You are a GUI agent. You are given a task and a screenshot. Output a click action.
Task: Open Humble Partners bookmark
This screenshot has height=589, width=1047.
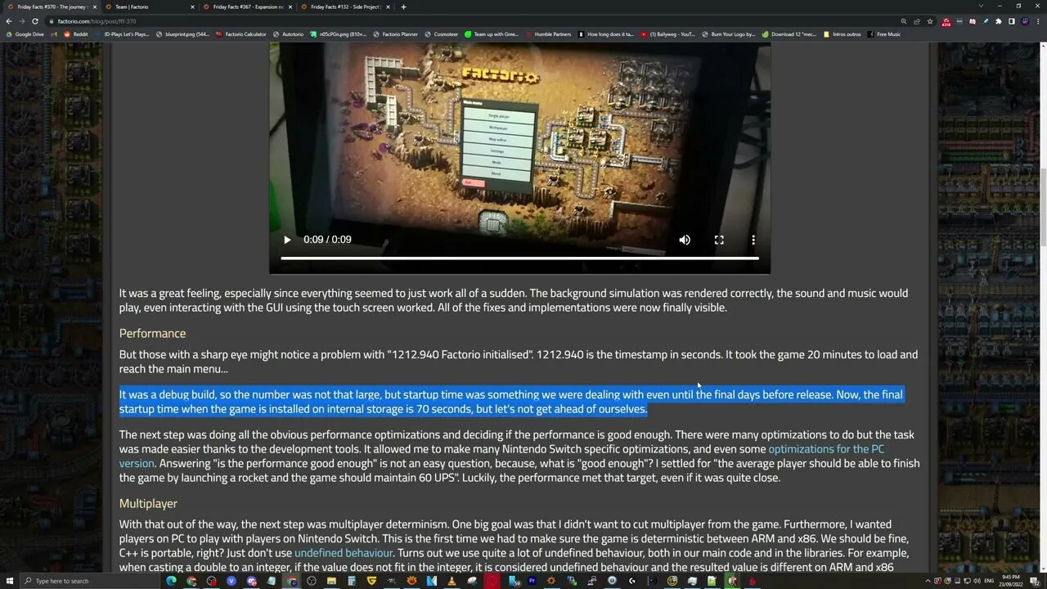tap(548, 34)
